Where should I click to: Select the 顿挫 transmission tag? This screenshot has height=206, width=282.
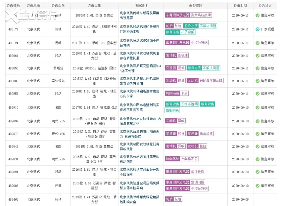[181, 134]
